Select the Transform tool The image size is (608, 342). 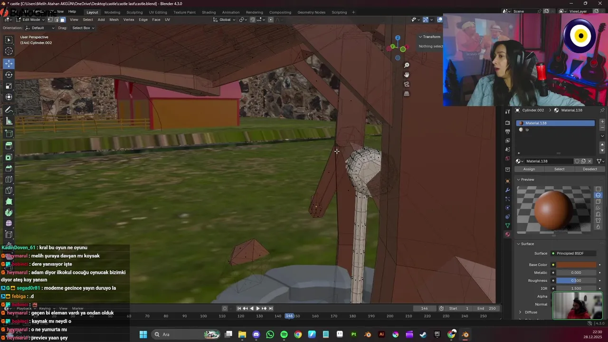click(x=9, y=97)
